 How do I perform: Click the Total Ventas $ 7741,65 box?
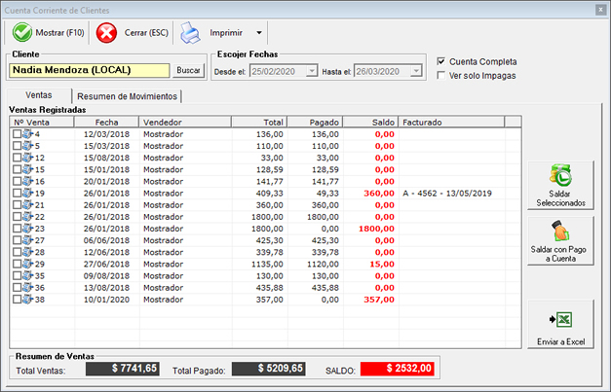(x=123, y=369)
